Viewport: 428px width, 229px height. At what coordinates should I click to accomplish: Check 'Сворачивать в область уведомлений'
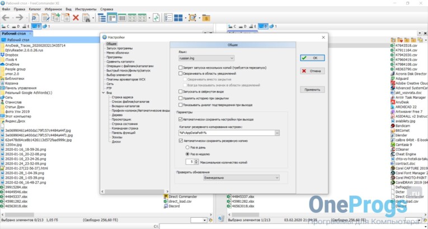[180, 74]
